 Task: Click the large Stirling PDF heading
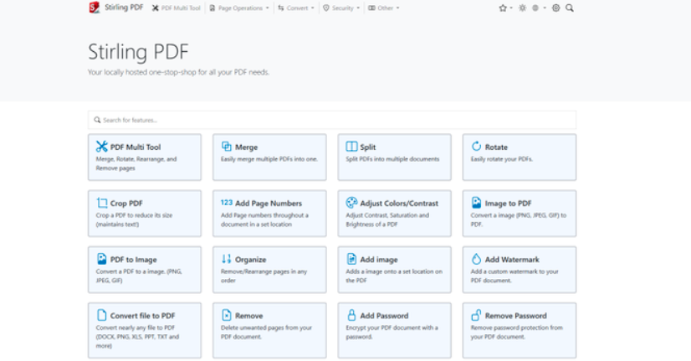tap(138, 52)
